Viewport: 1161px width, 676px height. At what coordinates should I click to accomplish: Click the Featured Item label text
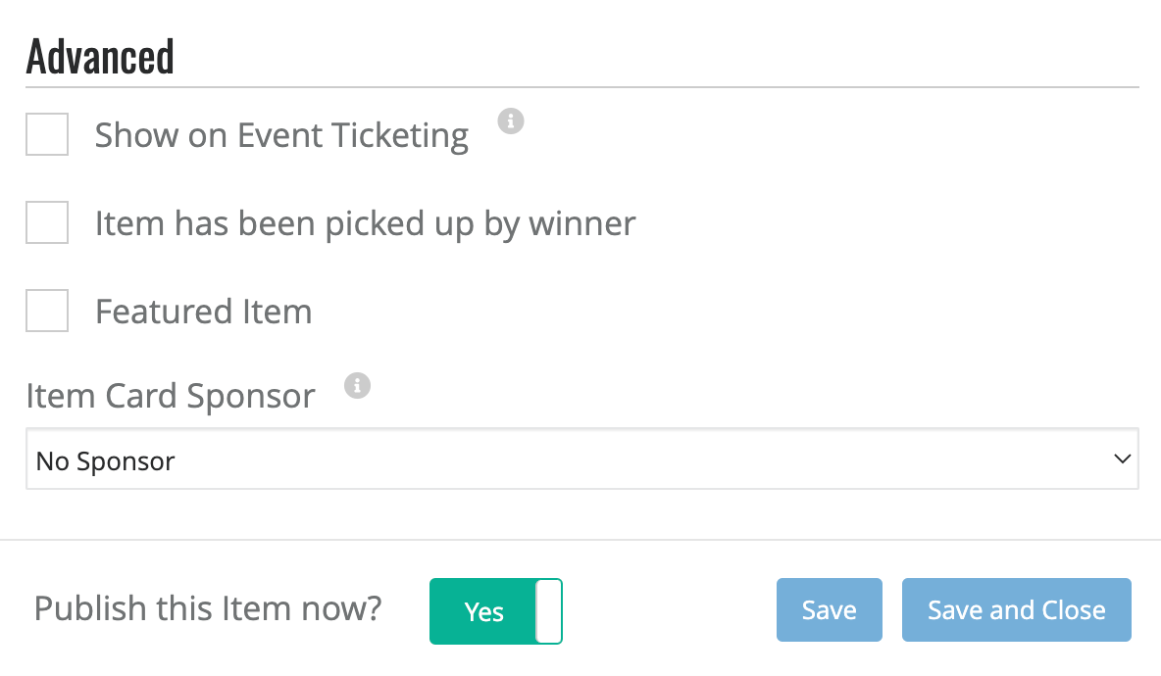pyautogui.click(x=204, y=312)
